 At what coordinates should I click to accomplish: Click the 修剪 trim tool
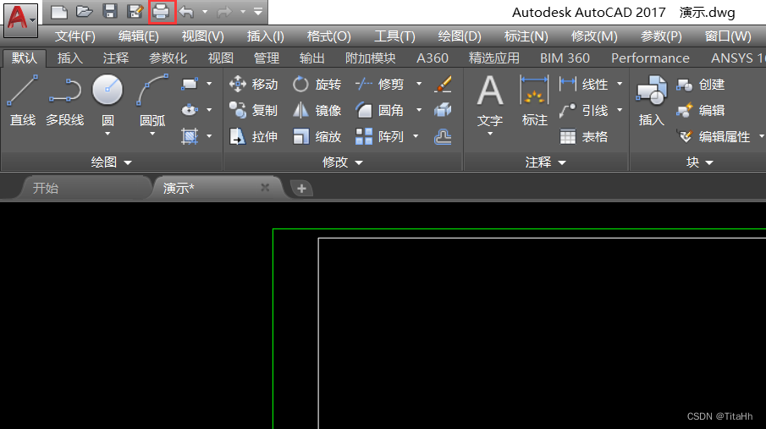(380, 84)
